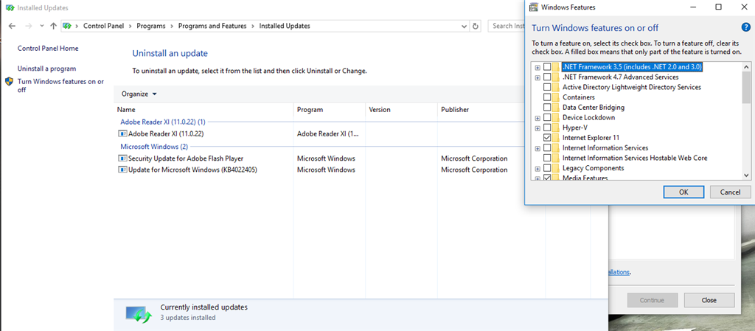Image resolution: width=755 pixels, height=331 pixels.
Task: Click the Installed Updates breadcrumb
Action: point(285,26)
